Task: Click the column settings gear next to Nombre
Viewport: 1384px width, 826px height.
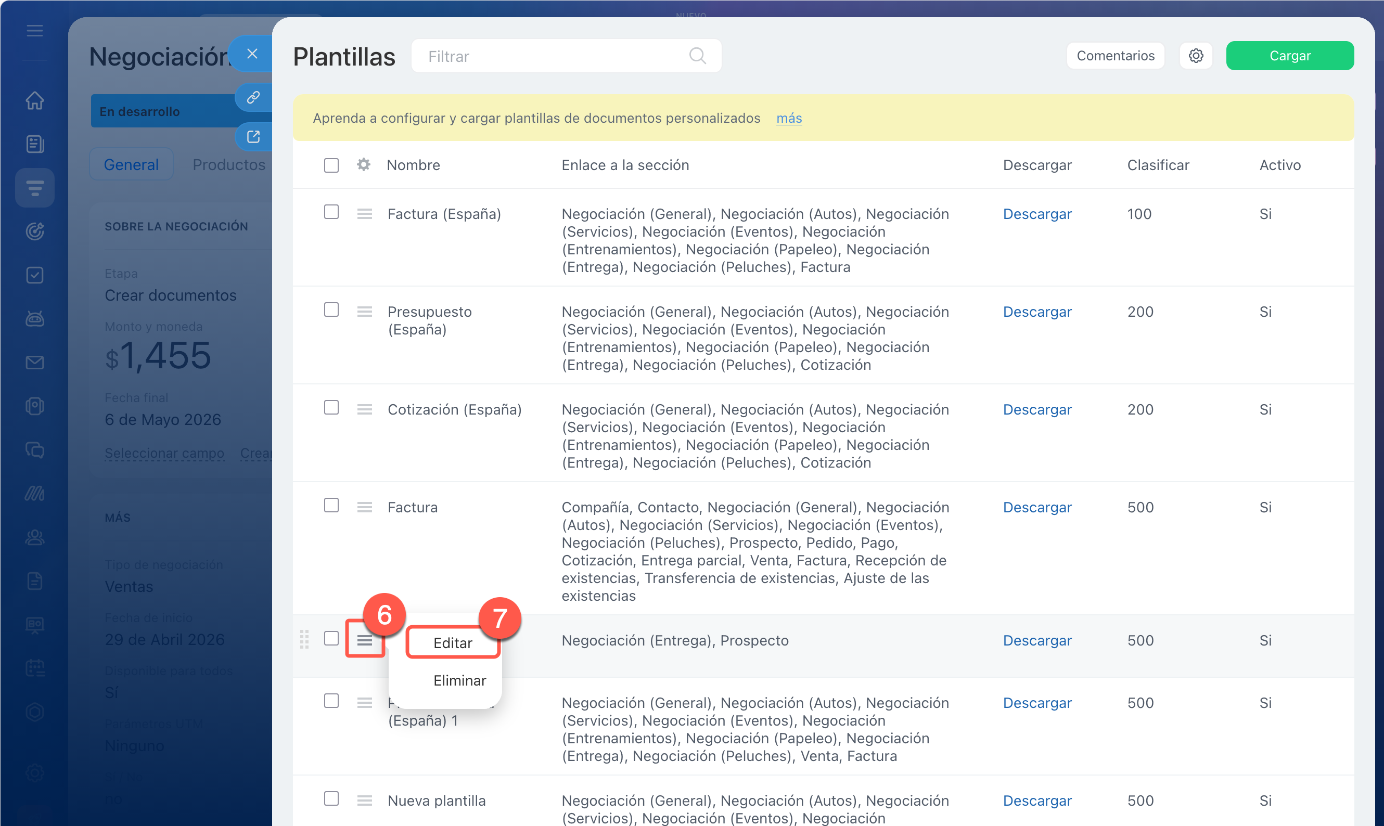Action: [364, 165]
